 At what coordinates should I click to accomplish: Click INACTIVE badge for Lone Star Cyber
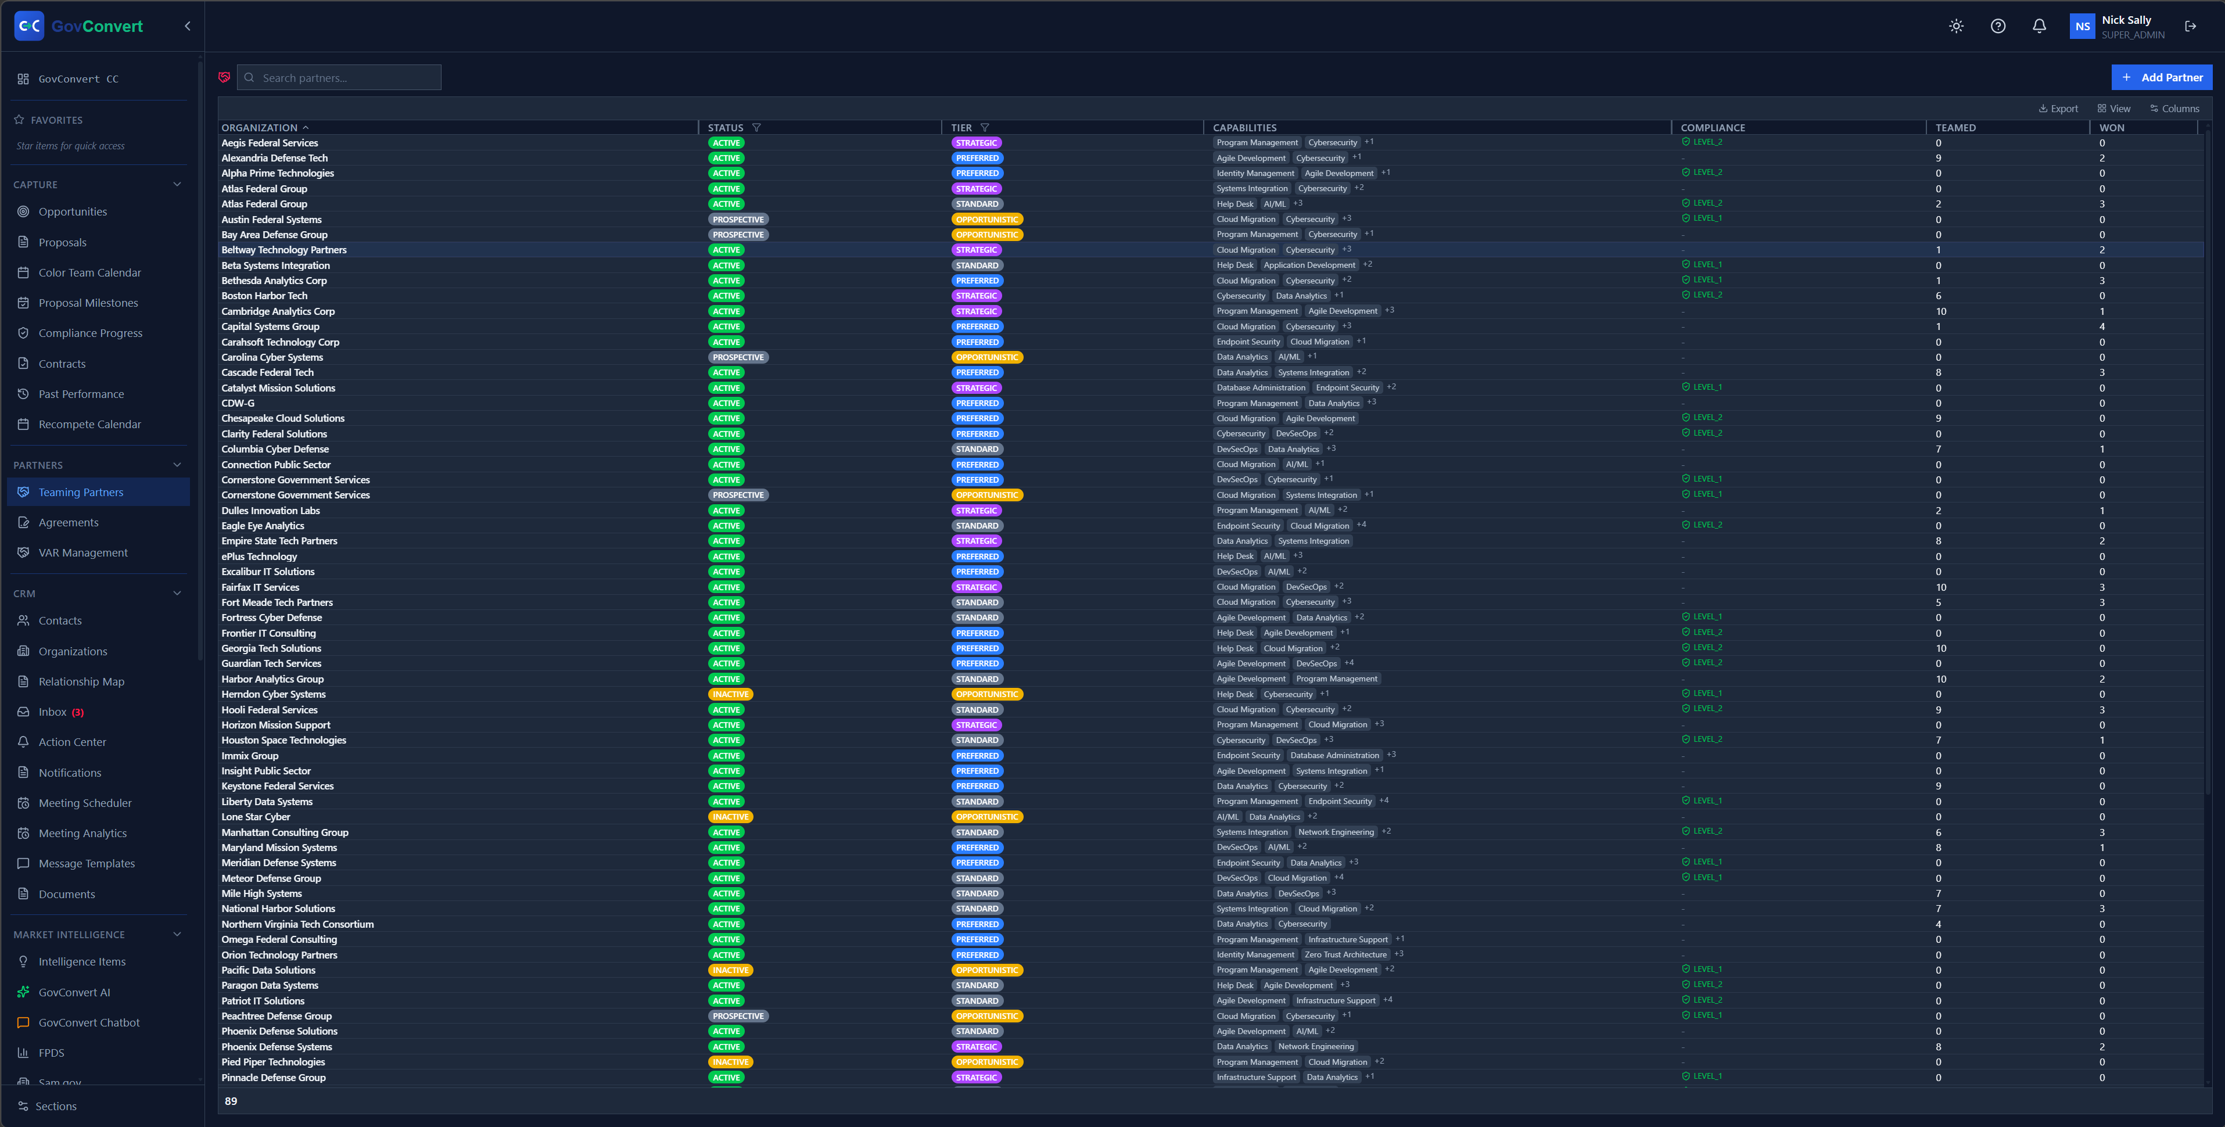(x=730, y=817)
